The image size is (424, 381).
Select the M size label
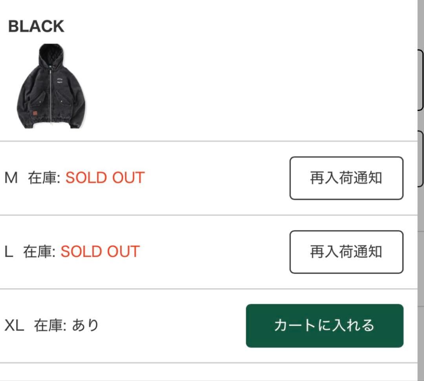pyautogui.click(x=11, y=178)
